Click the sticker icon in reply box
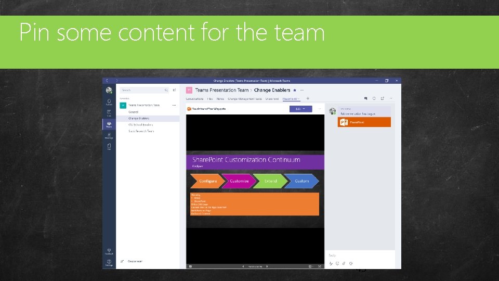 (x=351, y=263)
